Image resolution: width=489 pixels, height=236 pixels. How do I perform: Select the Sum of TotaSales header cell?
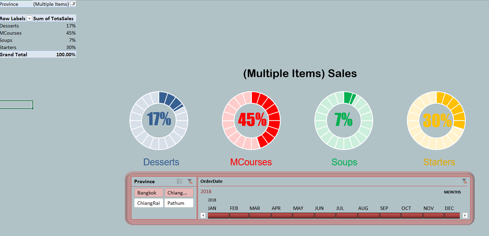(55, 19)
